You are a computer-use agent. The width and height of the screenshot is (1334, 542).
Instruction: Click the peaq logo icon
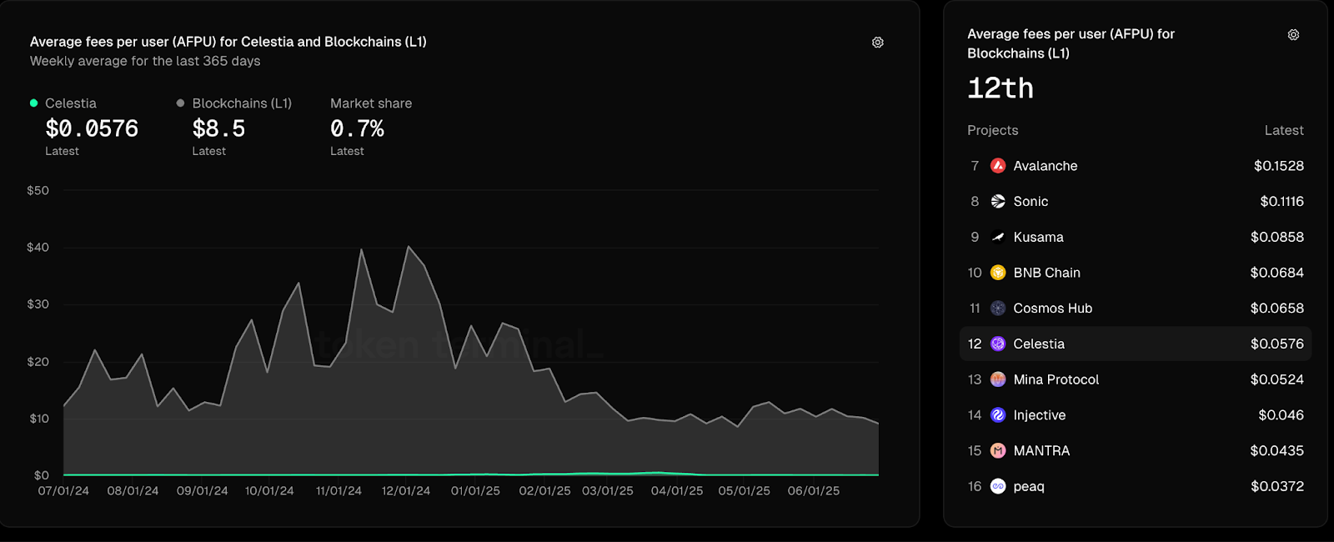998,486
